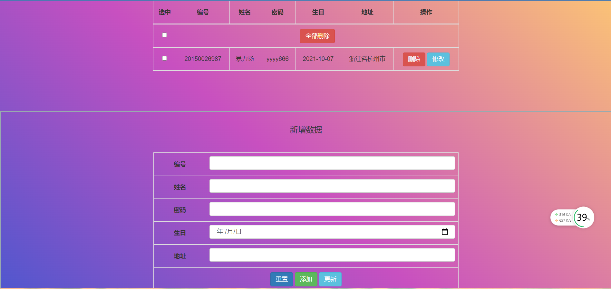This screenshot has height=289, width=611.
Task: Click the 全部删除 delete-all button
Action: [x=317, y=36]
